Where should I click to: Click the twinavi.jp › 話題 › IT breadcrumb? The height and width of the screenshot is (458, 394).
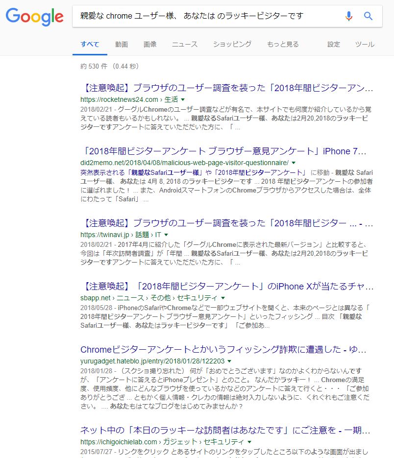[x=121, y=235]
